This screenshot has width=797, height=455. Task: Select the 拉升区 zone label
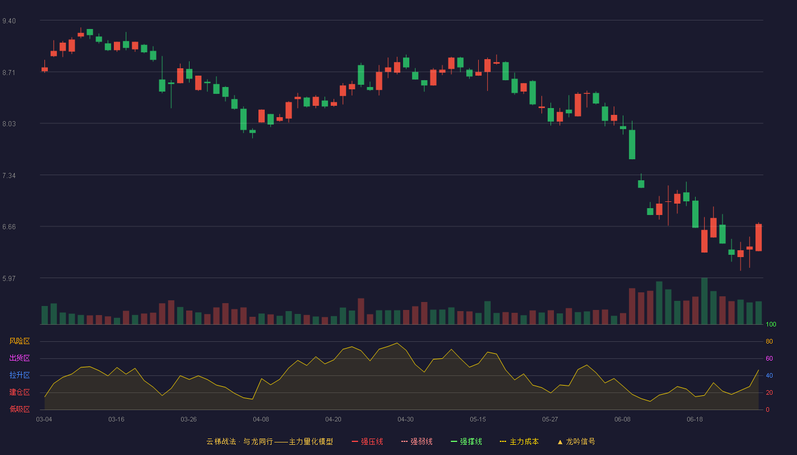click(19, 375)
